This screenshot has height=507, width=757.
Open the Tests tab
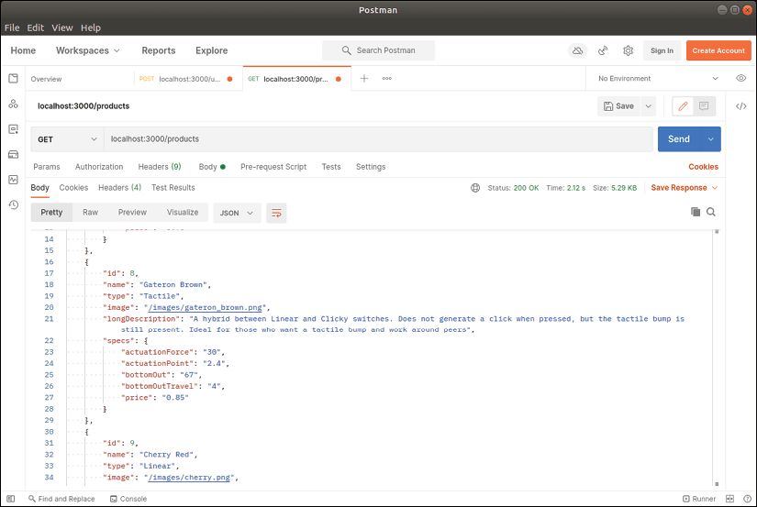pyautogui.click(x=331, y=167)
